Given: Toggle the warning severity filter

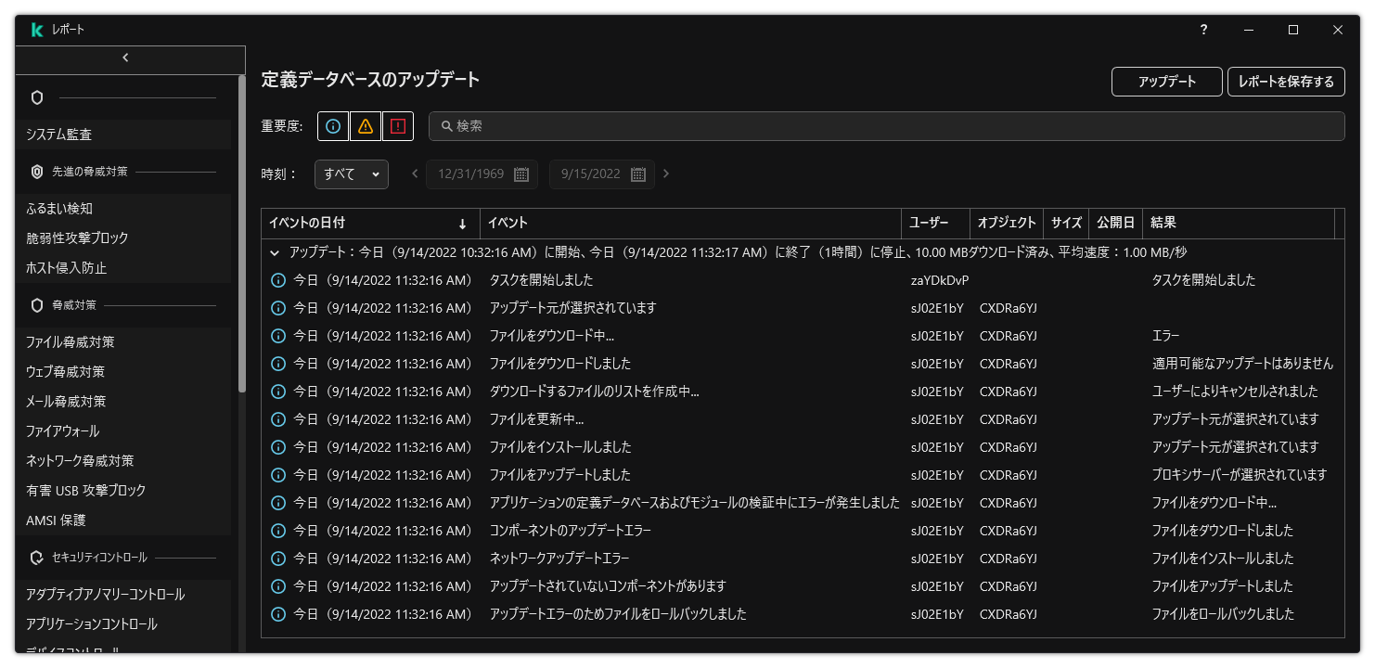Looking at the screenshot, I should [366, 125].
